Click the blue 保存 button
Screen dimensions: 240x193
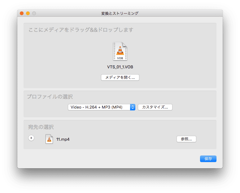pyautogui.click(x=208, y=159)
